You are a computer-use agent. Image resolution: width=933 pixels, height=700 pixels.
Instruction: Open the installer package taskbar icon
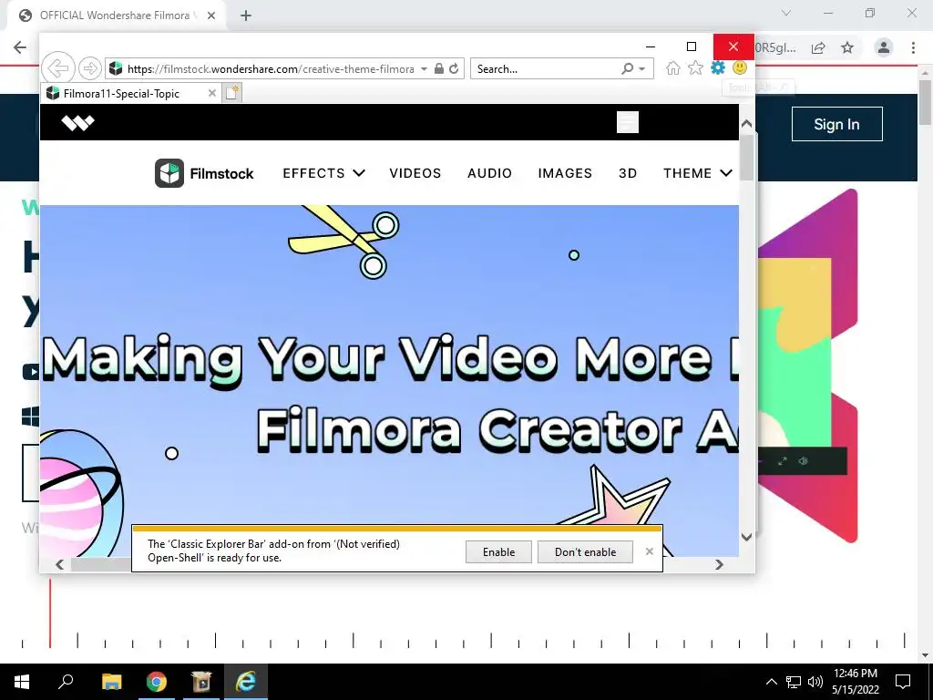coord(201,682)
